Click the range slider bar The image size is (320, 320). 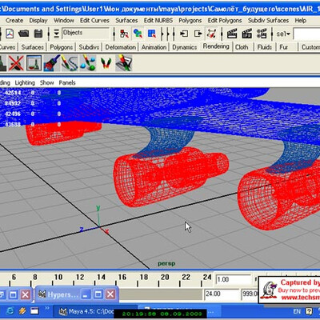pos(160,294)
